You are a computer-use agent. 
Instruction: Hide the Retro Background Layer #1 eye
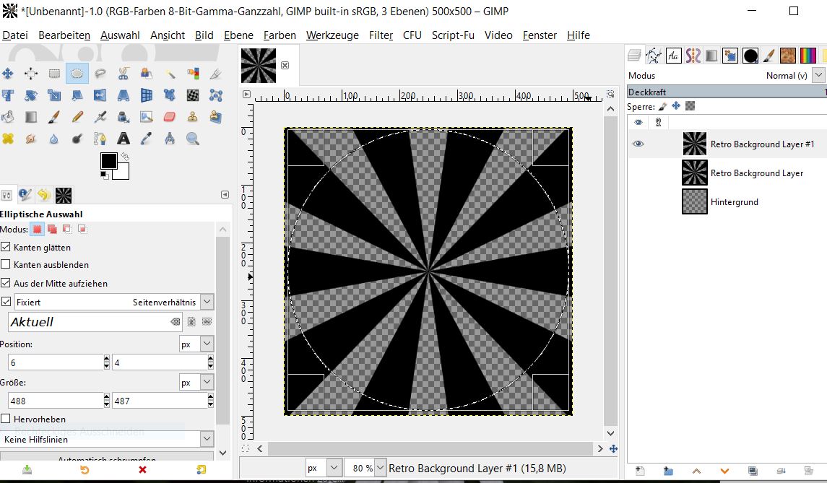click(638, 144)
